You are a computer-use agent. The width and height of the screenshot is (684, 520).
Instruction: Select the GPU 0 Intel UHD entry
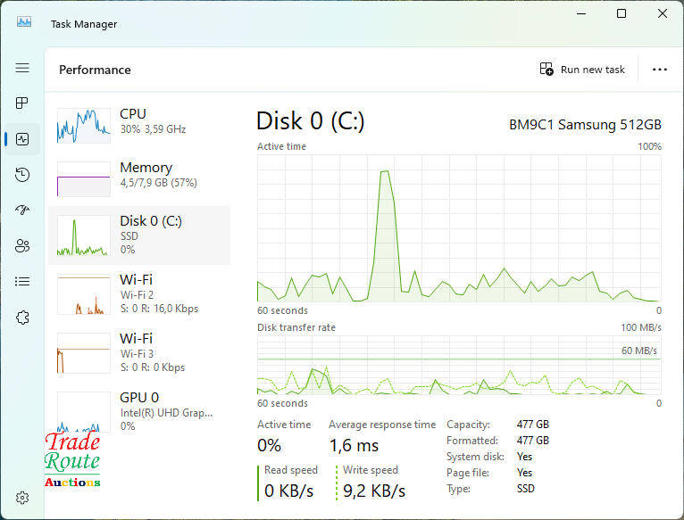click(138, 410)
